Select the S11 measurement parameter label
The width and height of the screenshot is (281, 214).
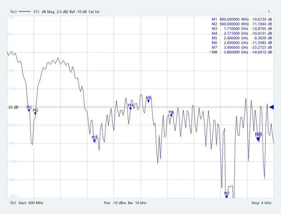point(36,12)
